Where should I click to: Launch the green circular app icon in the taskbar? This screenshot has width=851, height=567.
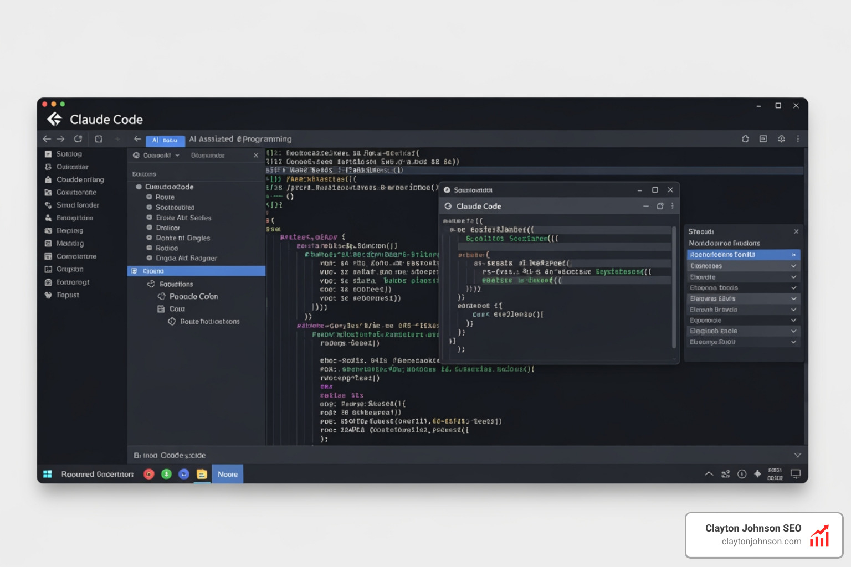(x=166, y=474)
